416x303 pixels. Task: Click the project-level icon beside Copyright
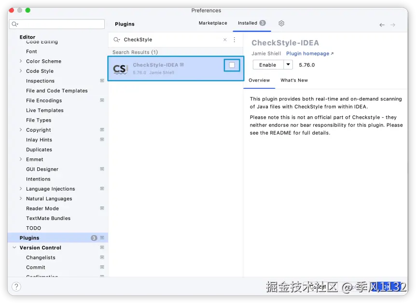point(102,130)
